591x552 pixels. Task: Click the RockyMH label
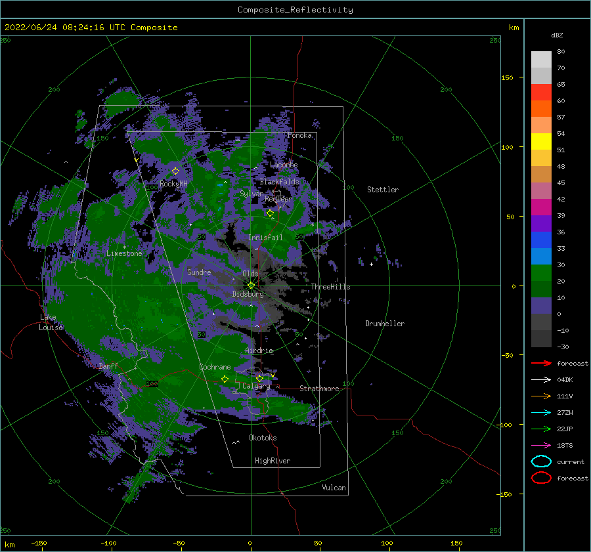click(173, 184)
